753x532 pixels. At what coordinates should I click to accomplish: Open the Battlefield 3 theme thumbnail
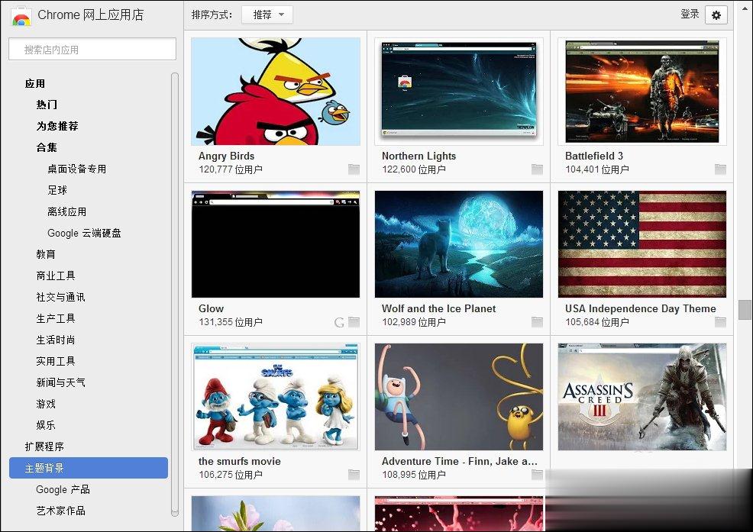(x=642, y=92)
